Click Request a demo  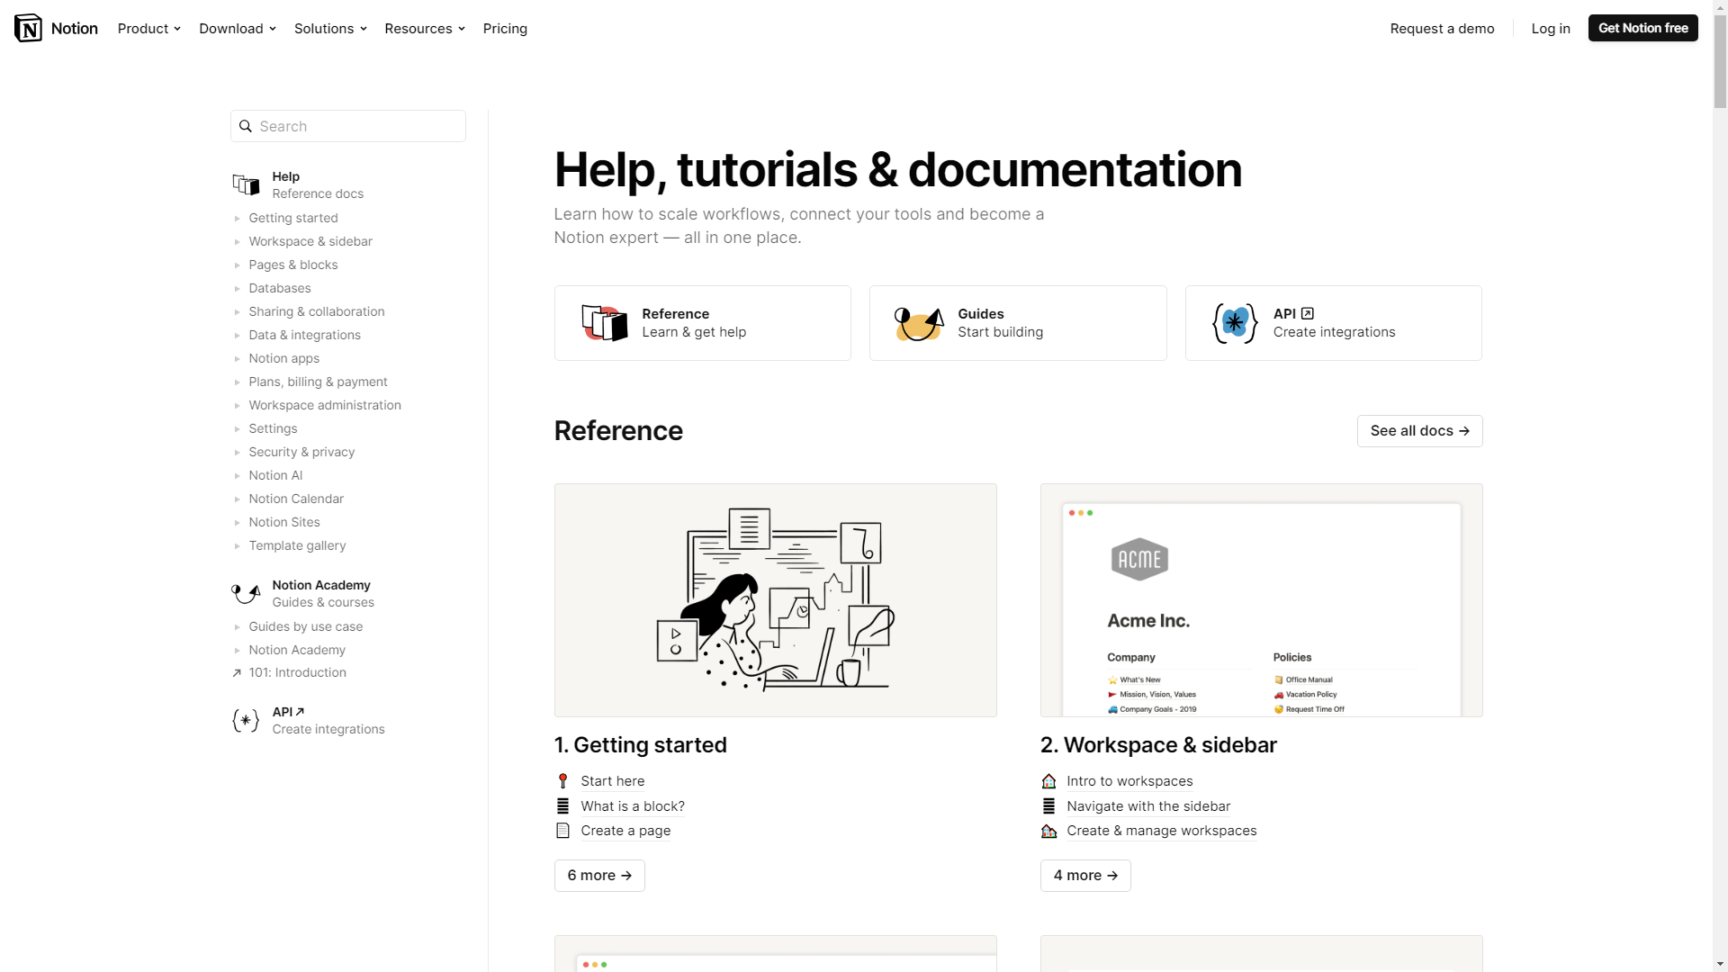[x=1442, y=28]
